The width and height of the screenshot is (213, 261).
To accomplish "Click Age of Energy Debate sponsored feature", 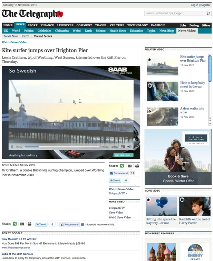I will tap(195, 252).
